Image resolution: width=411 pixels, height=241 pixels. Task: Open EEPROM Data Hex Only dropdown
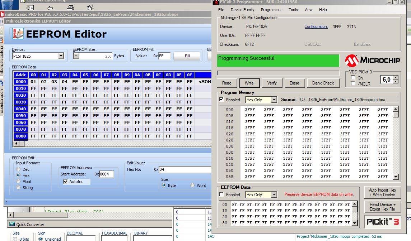(x=274, y=194)
